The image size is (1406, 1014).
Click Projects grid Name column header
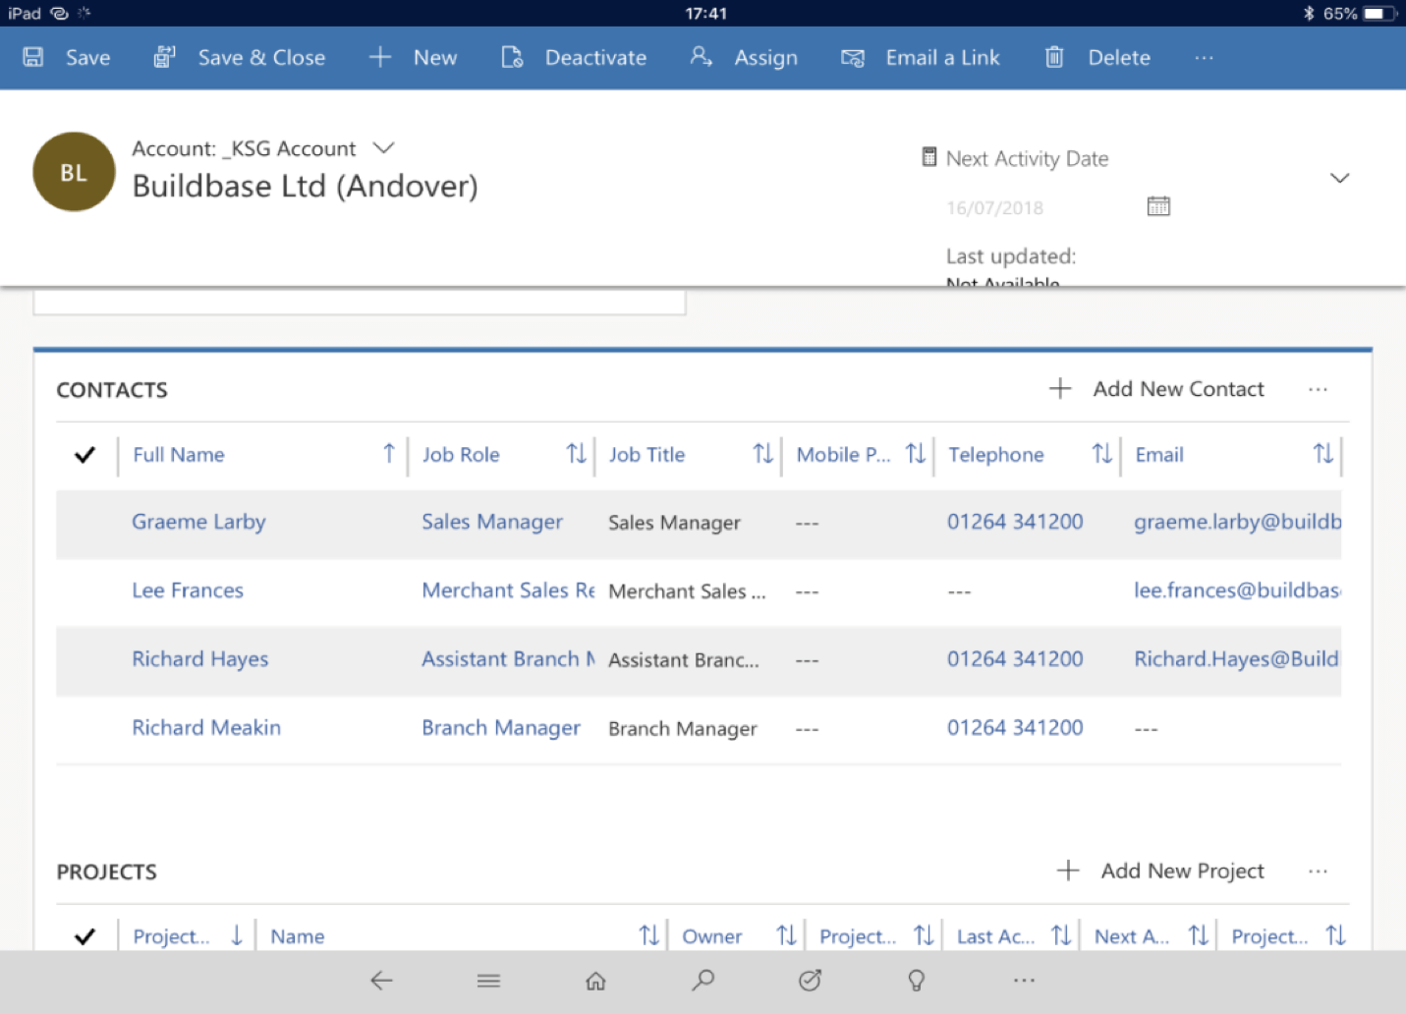pyautogui.click(x=298, y=936)
